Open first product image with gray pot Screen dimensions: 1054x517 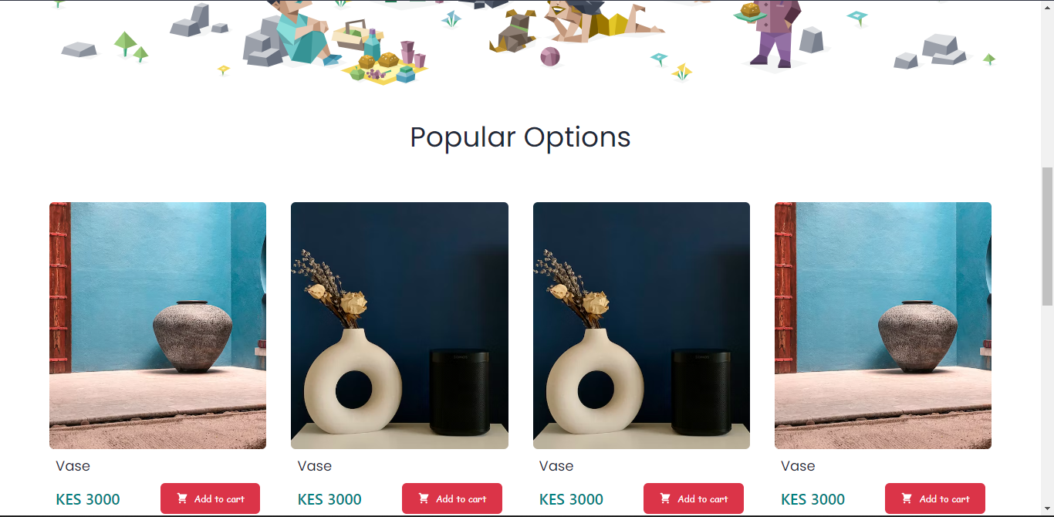157,326
